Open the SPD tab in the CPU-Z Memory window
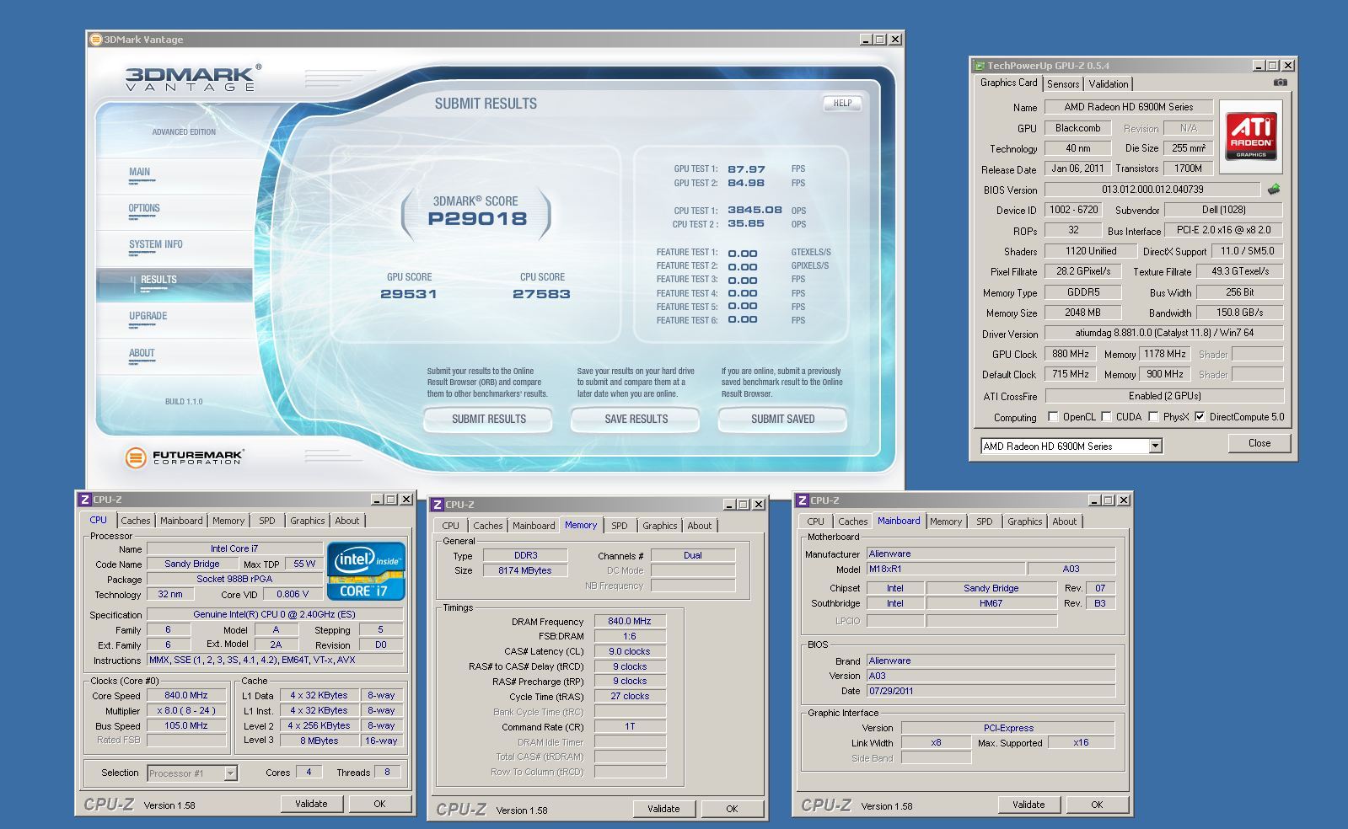 [620, 526]
